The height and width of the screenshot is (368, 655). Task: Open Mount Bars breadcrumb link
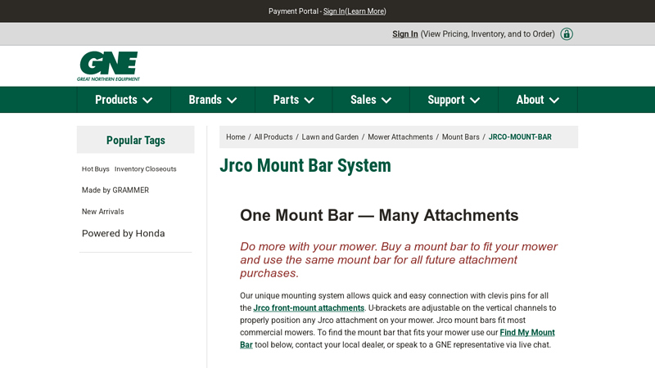[461, 137]
